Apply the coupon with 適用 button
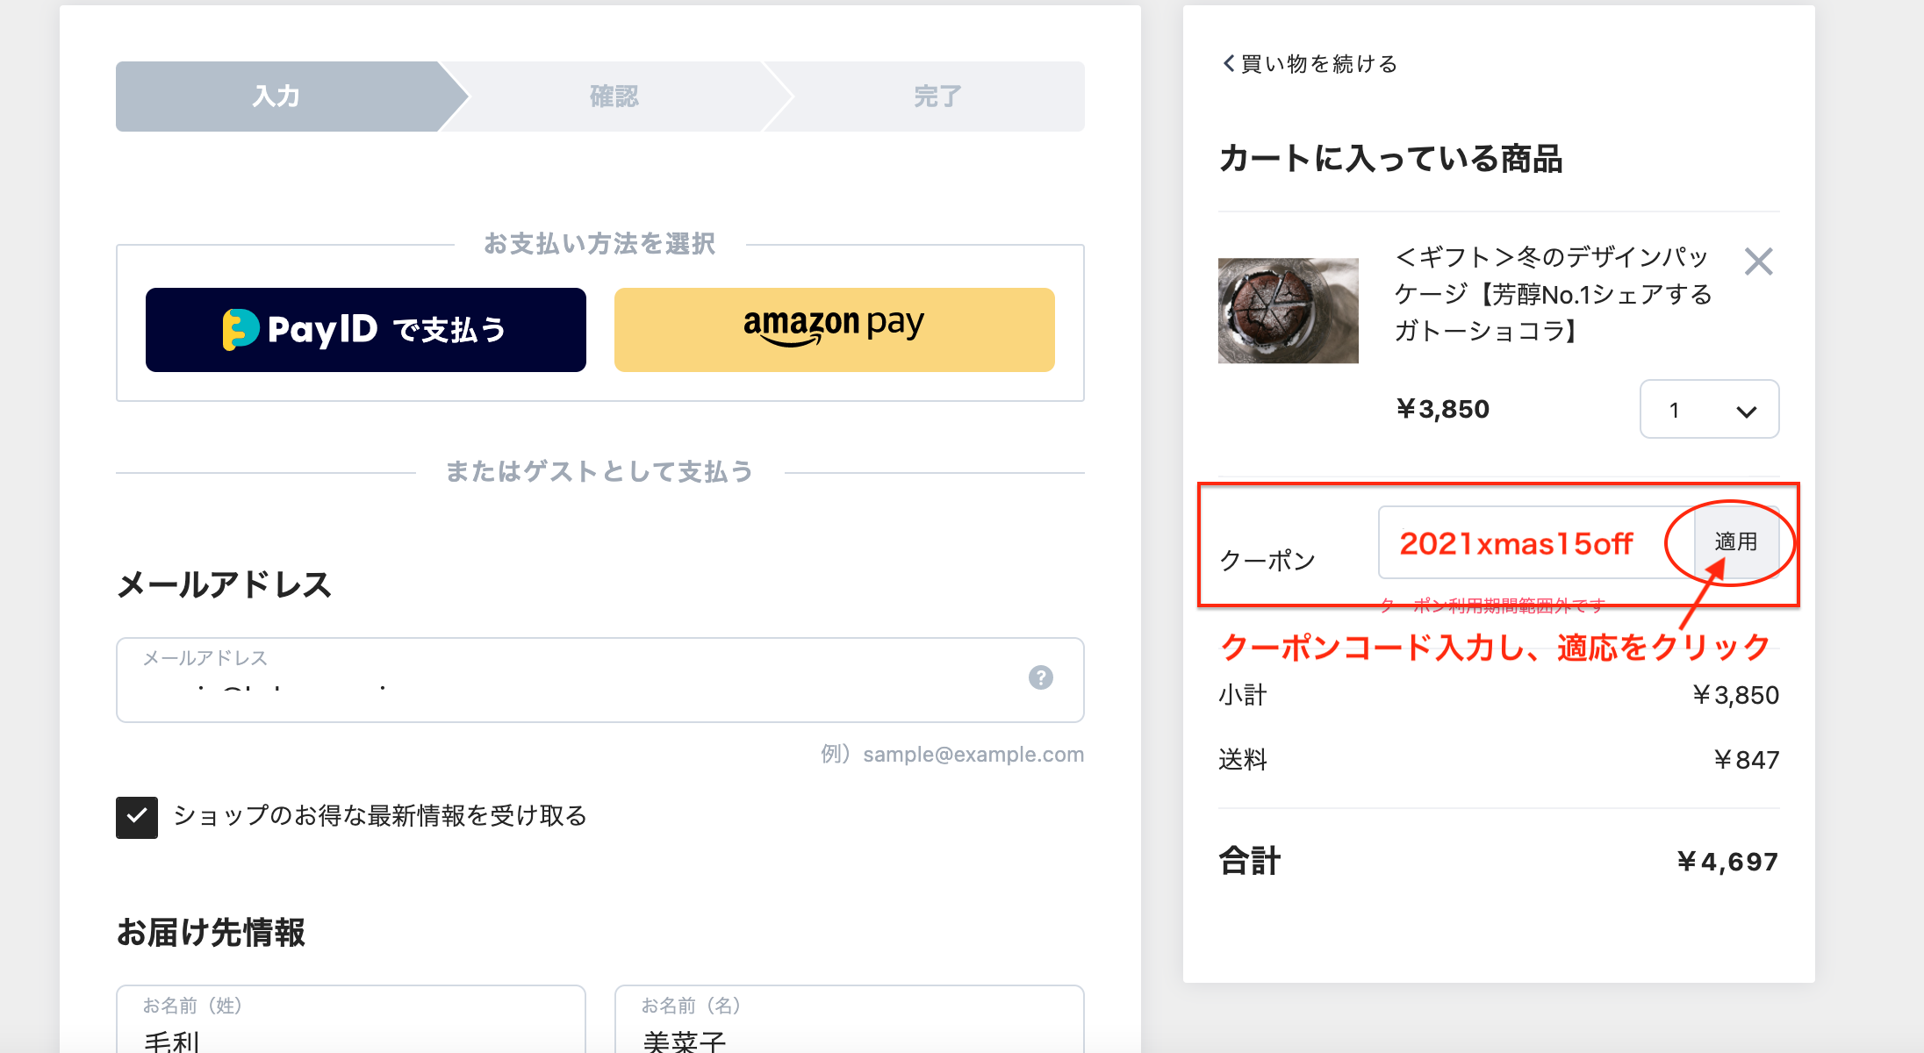 (1735, 542)
